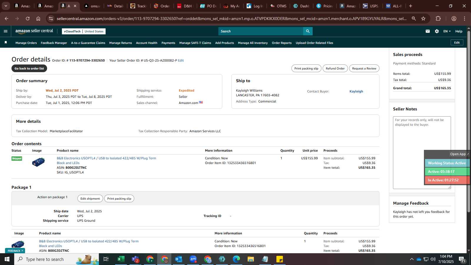Click Help in the top header
Image resolution: width=471 pixels, height=265 pixels.
pyautogui.click(x=459, y=31)
